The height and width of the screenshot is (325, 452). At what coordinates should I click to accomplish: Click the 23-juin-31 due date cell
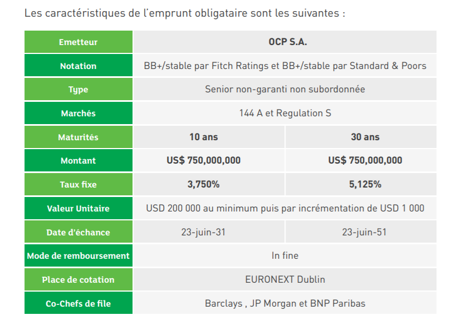pyautogui.click(x=203, y=232)
